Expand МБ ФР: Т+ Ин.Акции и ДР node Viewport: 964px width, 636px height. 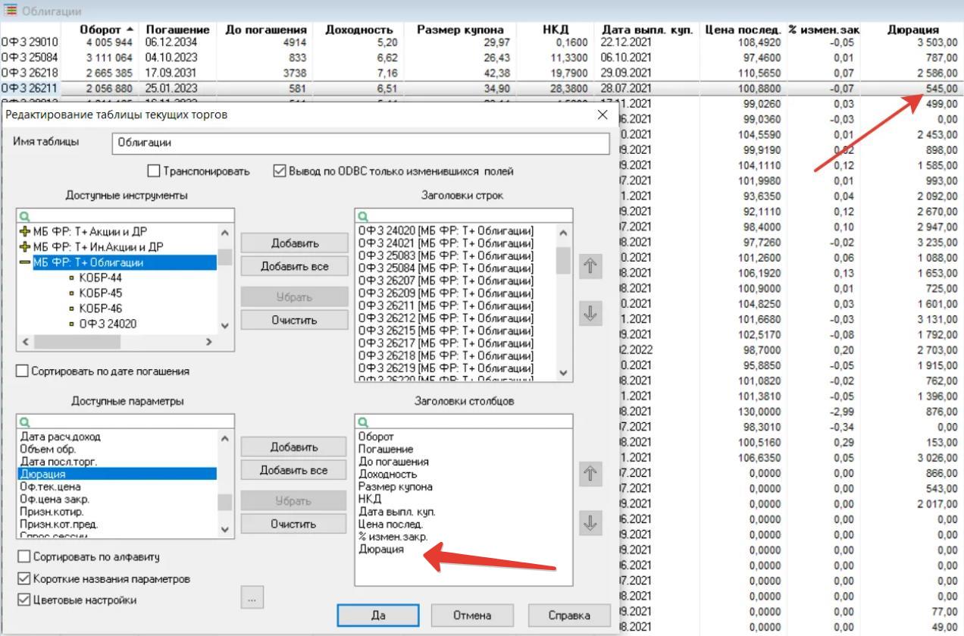tap(25, 246)
